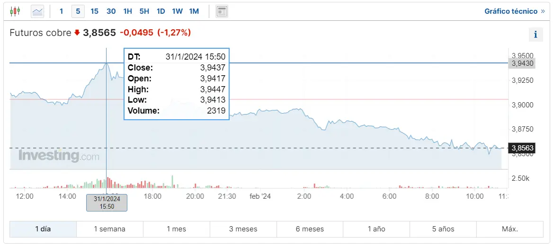Set the interval to 5H
553x247 pixels.
[144, 11]
